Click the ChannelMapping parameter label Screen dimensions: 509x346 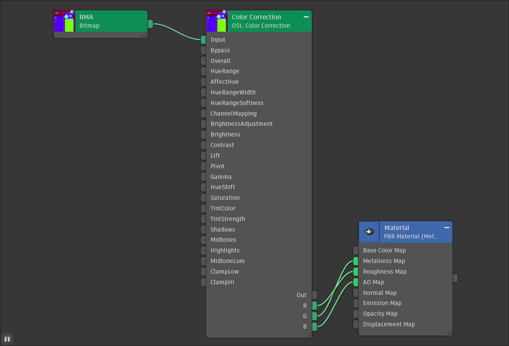point(234,113)
